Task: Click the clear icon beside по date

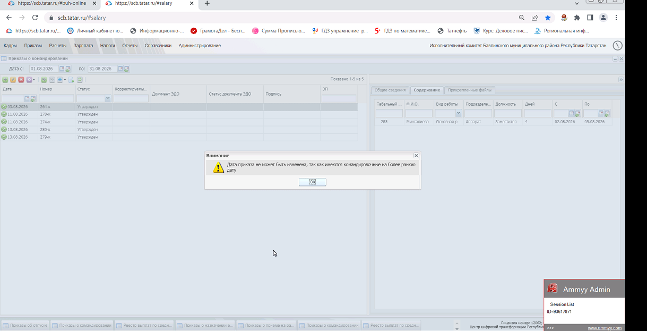Action: point(127,69)
